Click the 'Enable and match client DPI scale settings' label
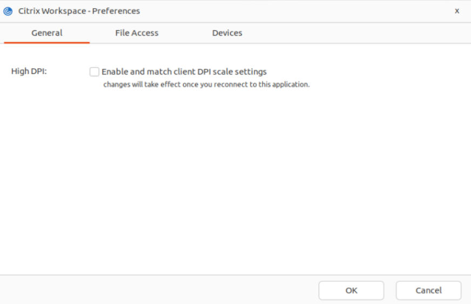The height and width of the screenshot is (304, 471). click(184, 71)
